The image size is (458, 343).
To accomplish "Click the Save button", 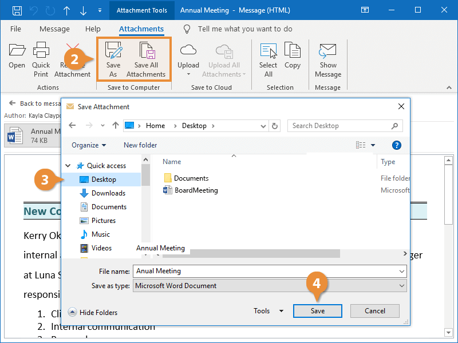I will click(318, 311).
